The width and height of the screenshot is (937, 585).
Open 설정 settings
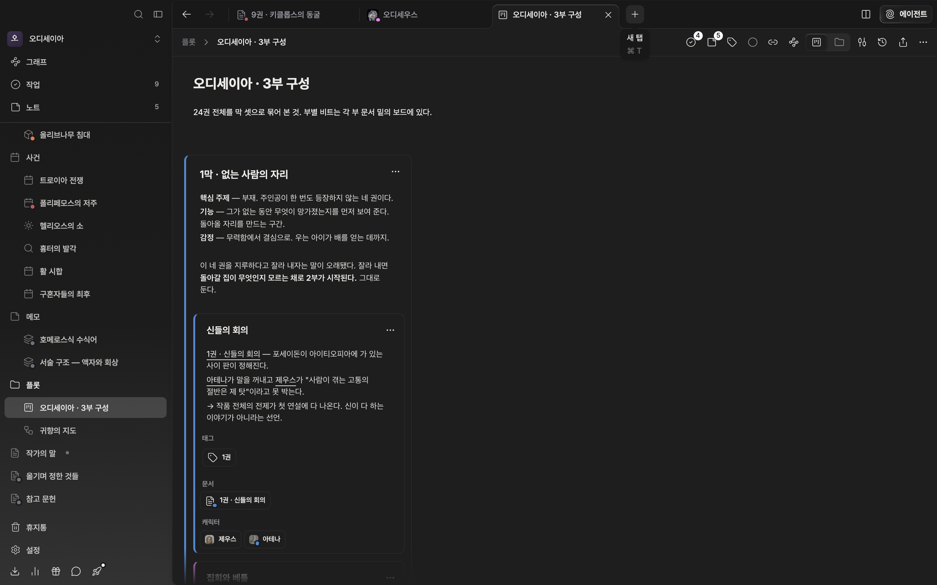coord(85,550)
